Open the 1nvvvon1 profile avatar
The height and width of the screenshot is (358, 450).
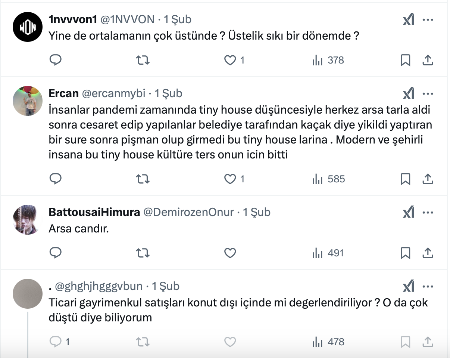[27, 27]
